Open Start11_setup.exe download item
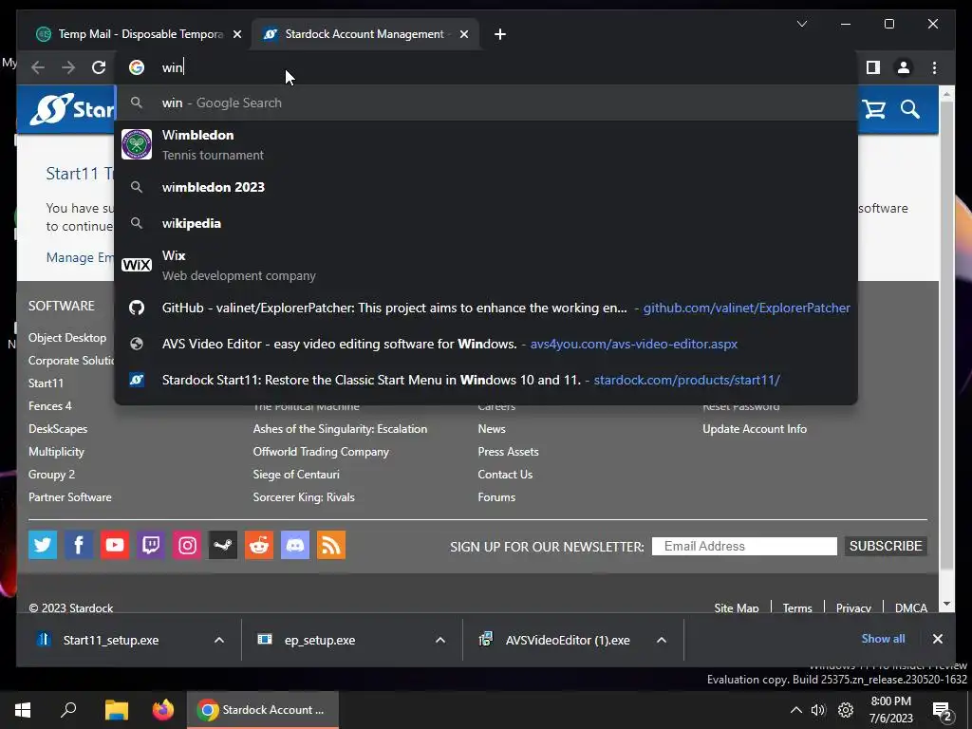 click(111, 640)
